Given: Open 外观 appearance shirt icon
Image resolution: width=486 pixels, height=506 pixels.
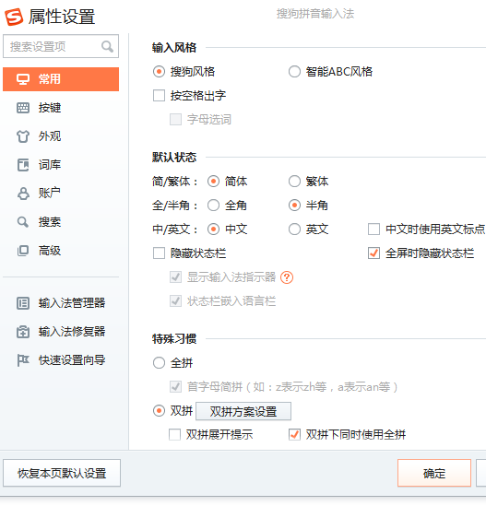Looking at the screenshot, I should tap(23, 136).
